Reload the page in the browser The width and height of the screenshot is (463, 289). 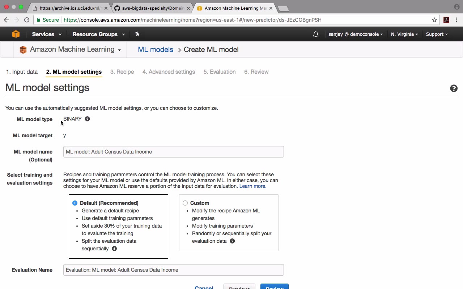(x=27, y=20)
